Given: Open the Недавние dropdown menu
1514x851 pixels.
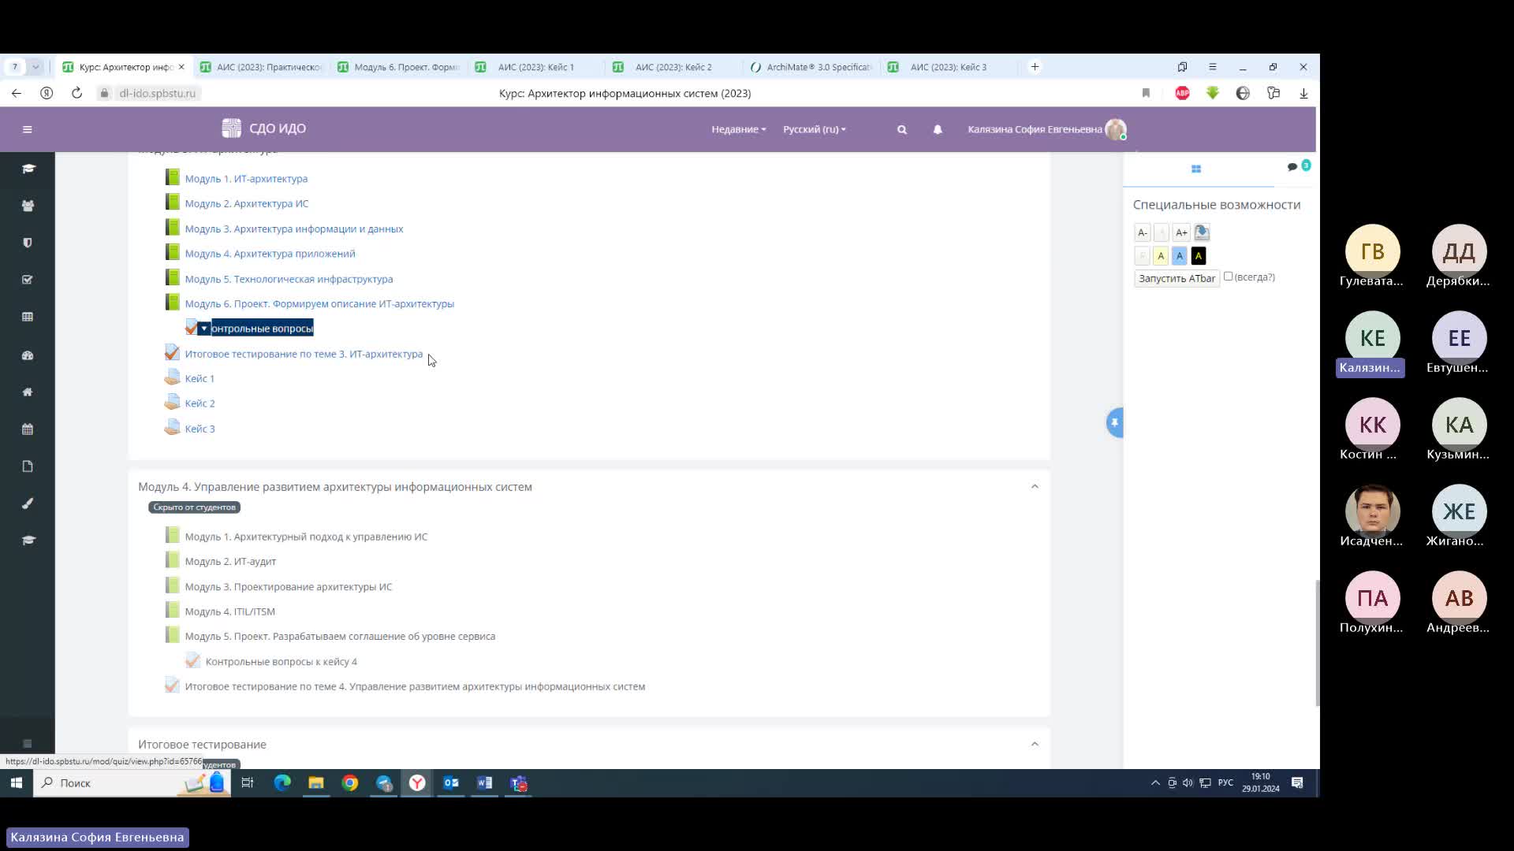Looking at the screenshot, I should coord(738,129).
